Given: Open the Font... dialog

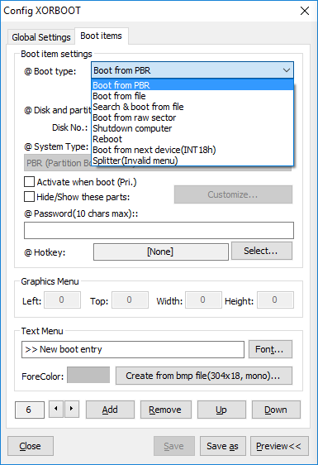Looking at the screenshot, I should point(270,349).
